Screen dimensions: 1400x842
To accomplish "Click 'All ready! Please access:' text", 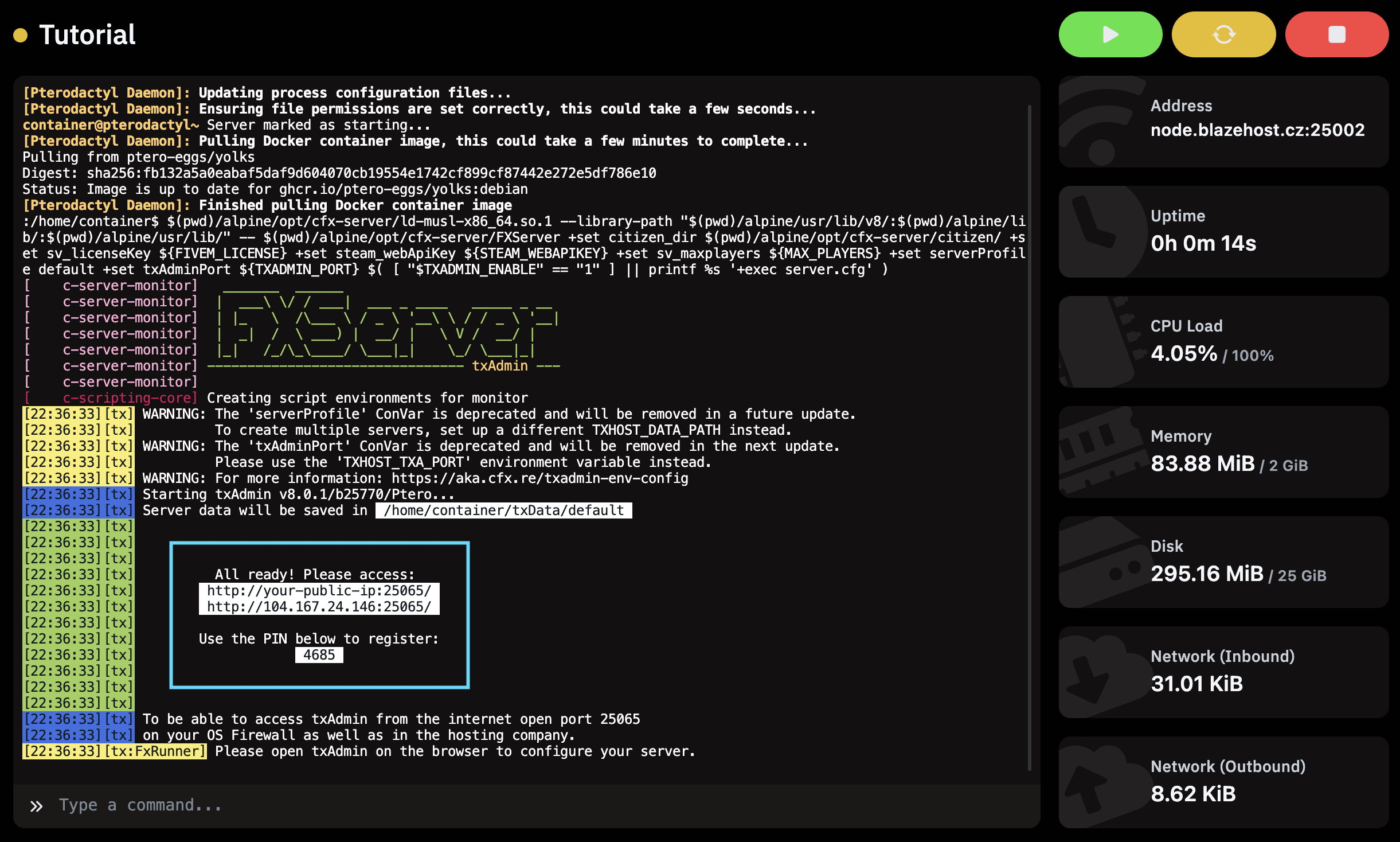I will (x=314, y=575).
